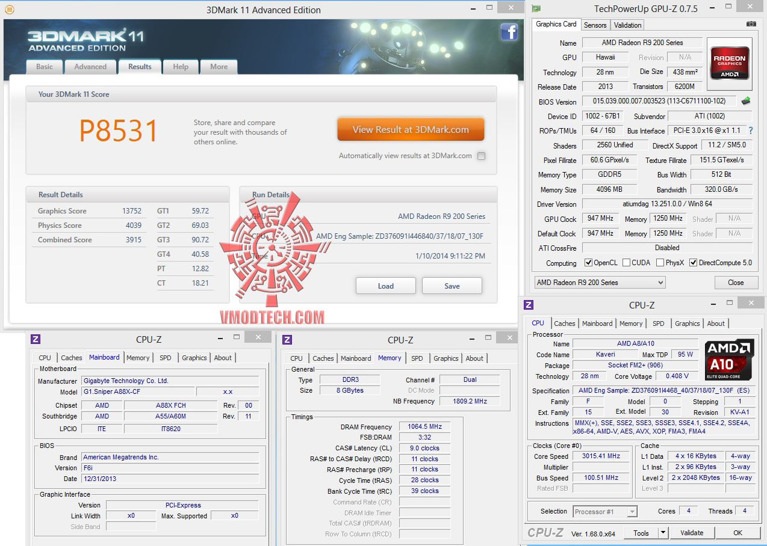Screen dimensions: 767x546
Task: Toggle the OpenCL checkbox in GPU-Z
Action: (x=589, y=263)
